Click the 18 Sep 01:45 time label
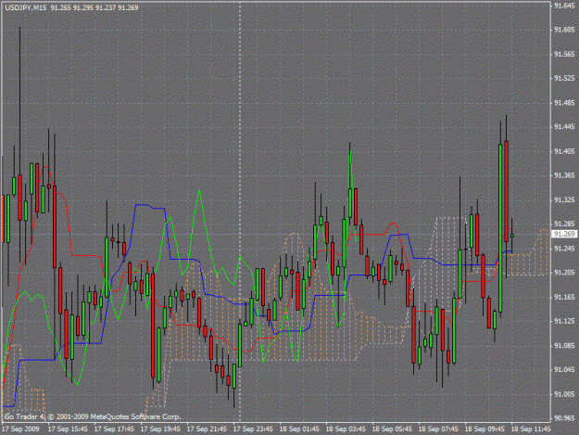 299,429
